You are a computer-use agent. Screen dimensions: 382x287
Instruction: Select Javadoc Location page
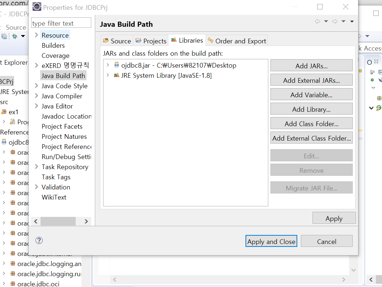[66, 116]
